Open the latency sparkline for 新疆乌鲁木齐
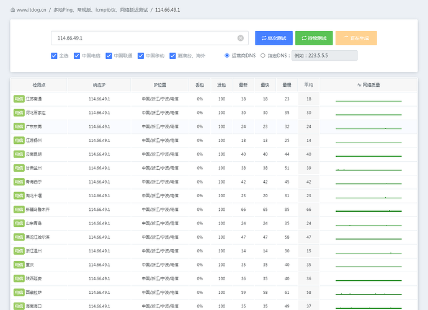 click(x=368, y=211)
